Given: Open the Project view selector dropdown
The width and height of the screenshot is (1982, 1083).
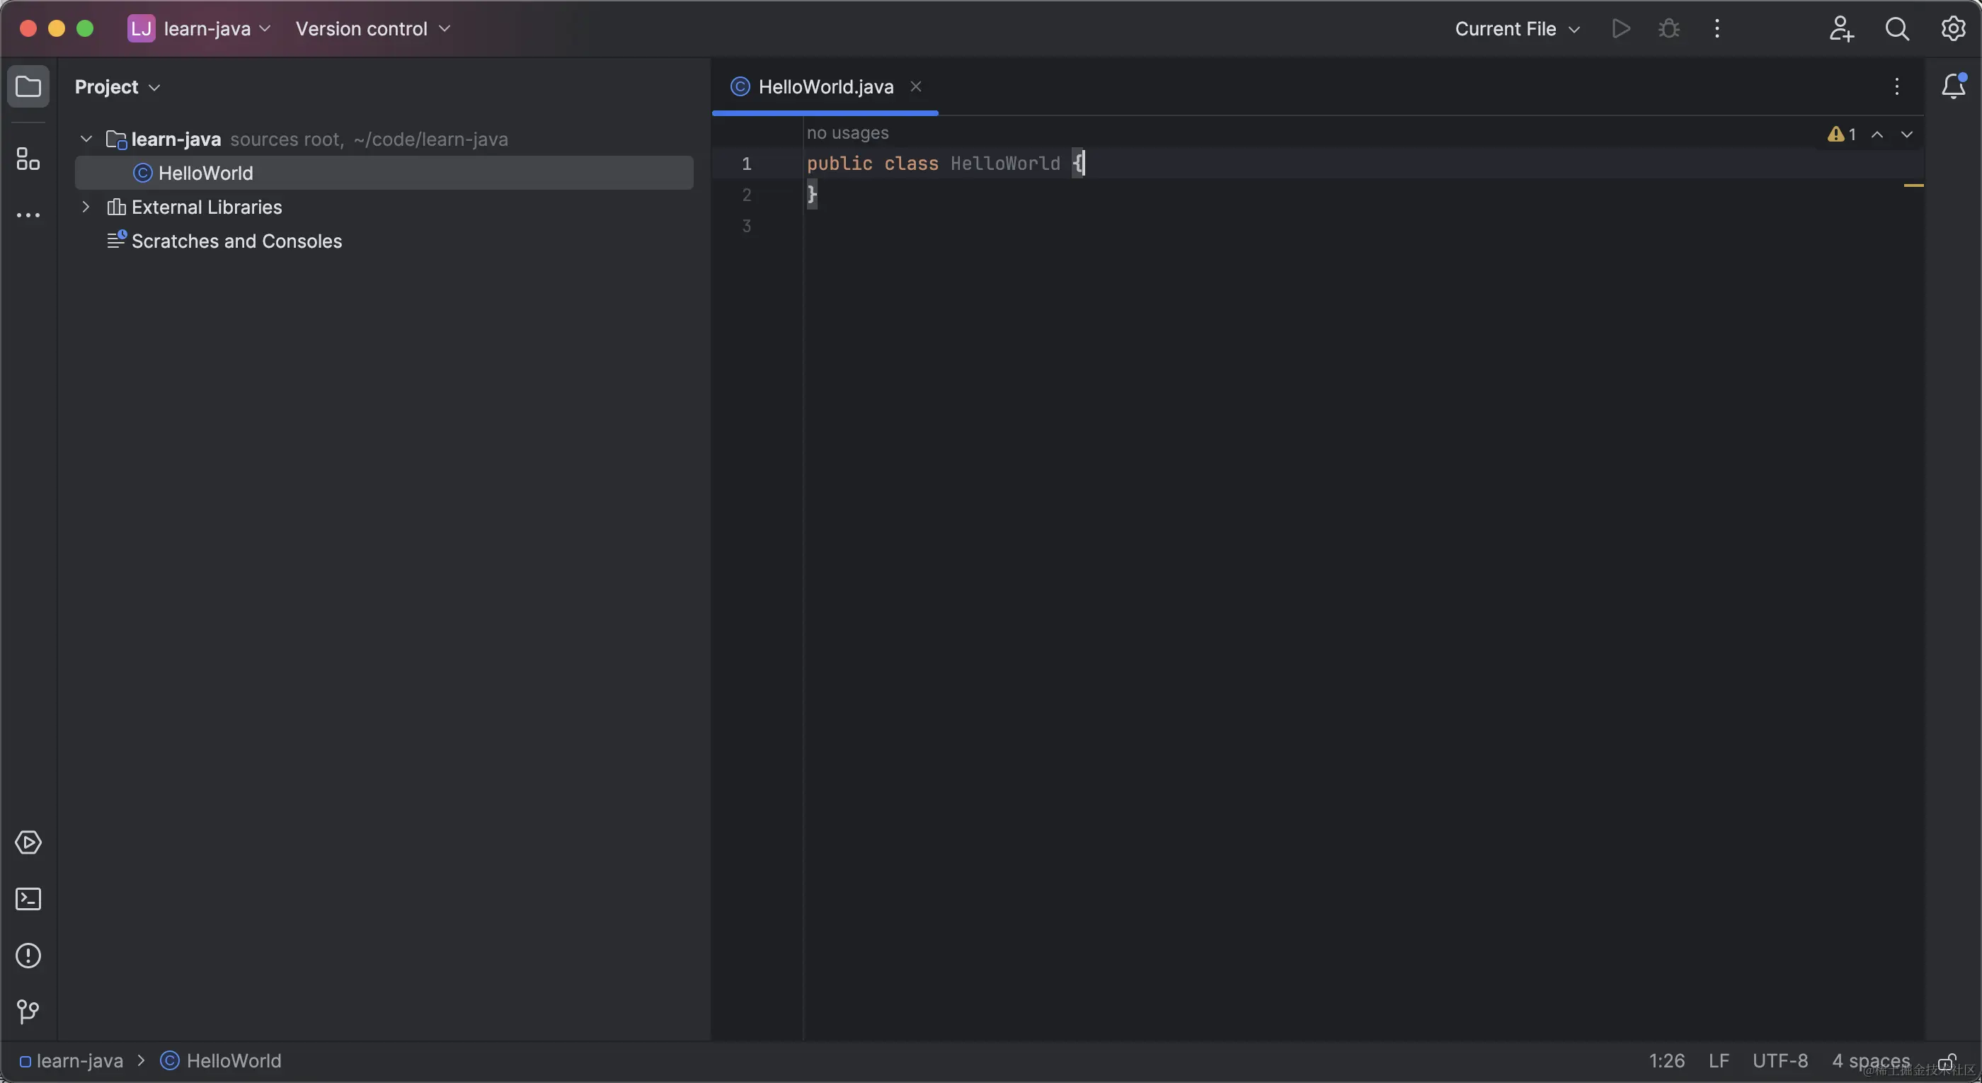Looking at the screenshot, I should 117,87.
